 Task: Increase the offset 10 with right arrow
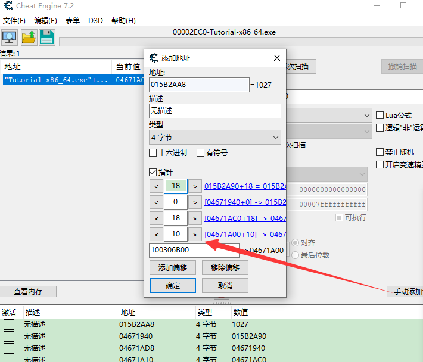click(195, 235)
